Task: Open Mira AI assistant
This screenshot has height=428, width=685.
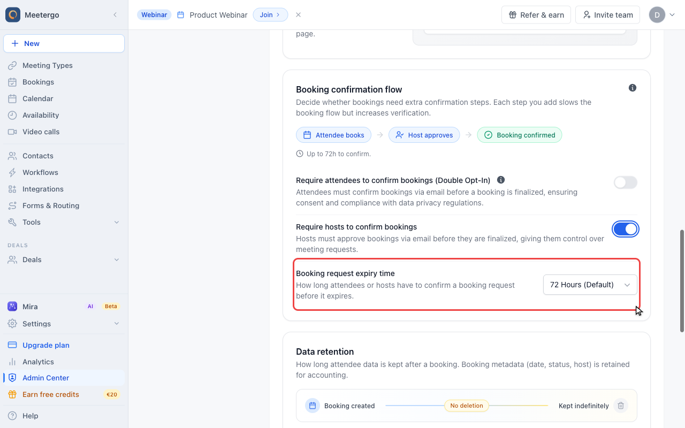Action: click(x=64, y=307)
